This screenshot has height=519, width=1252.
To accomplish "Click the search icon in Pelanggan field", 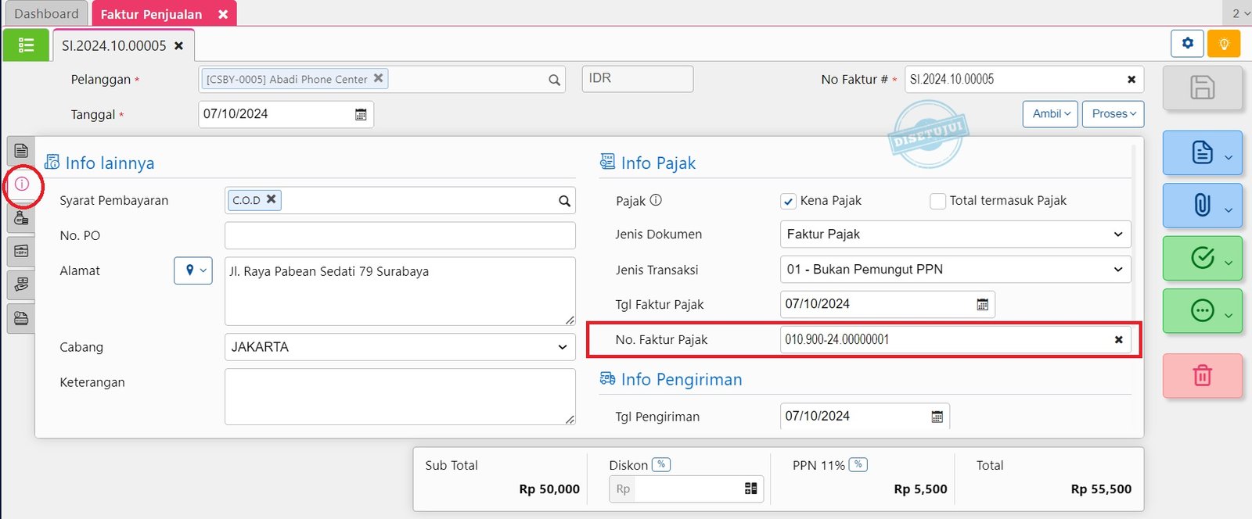I will (x=554, y=80).
